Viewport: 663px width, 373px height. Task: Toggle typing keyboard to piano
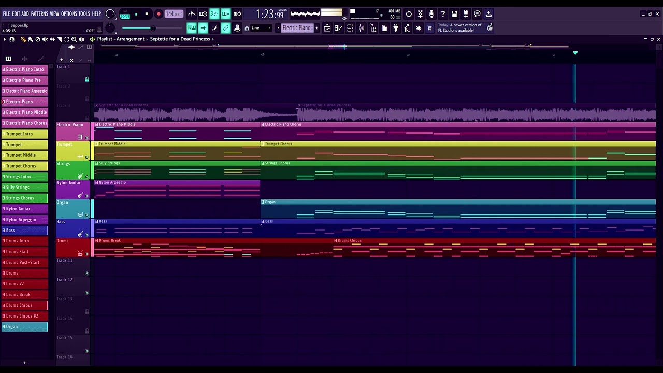point(192,28)
